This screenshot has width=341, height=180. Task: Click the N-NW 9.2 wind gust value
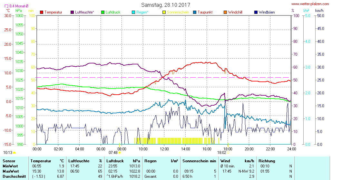(246, 171)
